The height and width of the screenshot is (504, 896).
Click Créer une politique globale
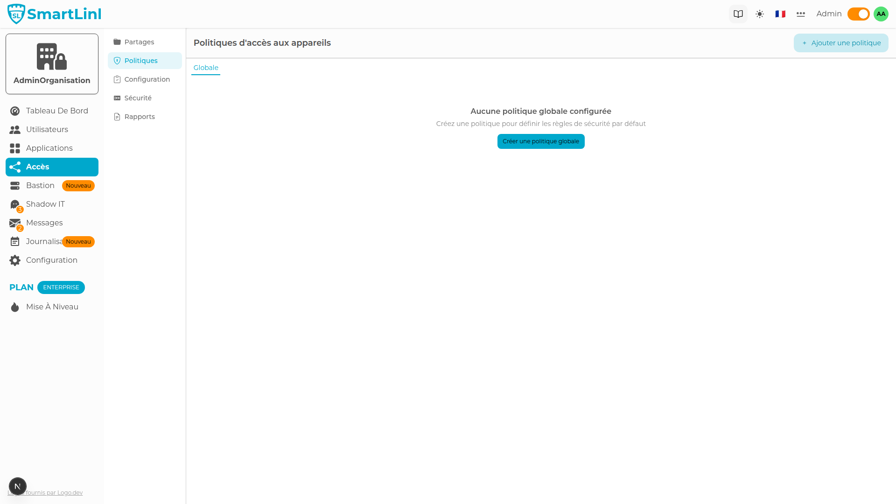point(540,141)
